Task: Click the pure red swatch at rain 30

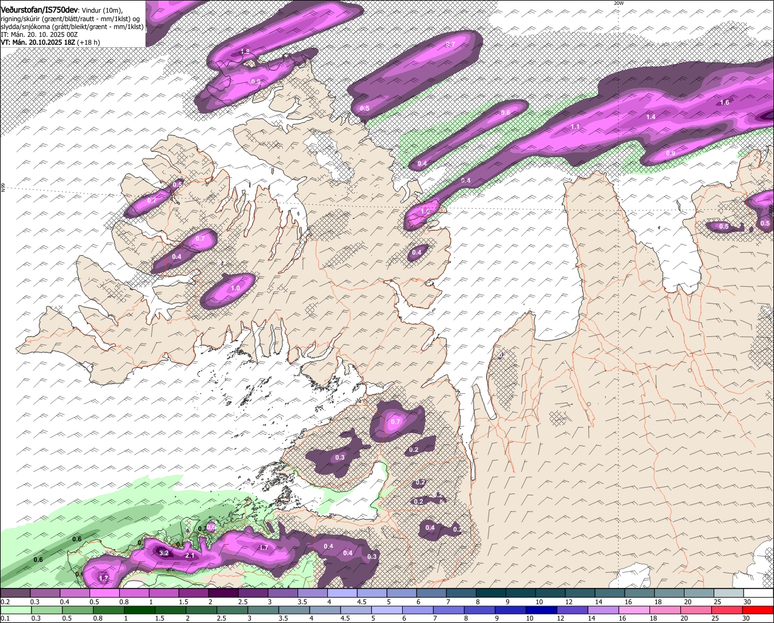Action: [x=758, y=610]
